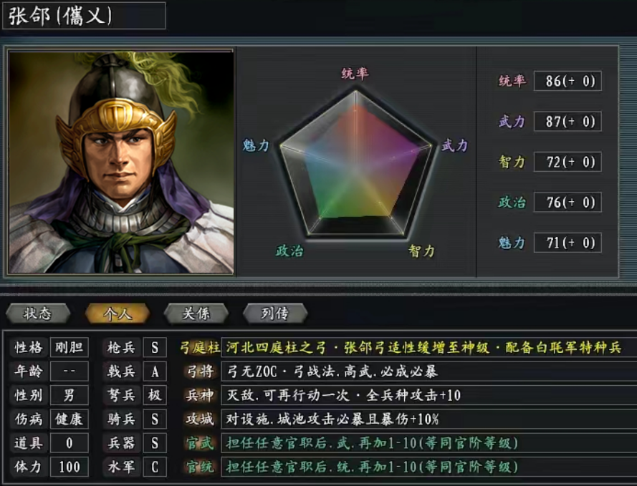The image size is (637, 486).
Task: Click the name box 张郃 (儁乂)
Action: pyautogui.click(x=84, y=16)
